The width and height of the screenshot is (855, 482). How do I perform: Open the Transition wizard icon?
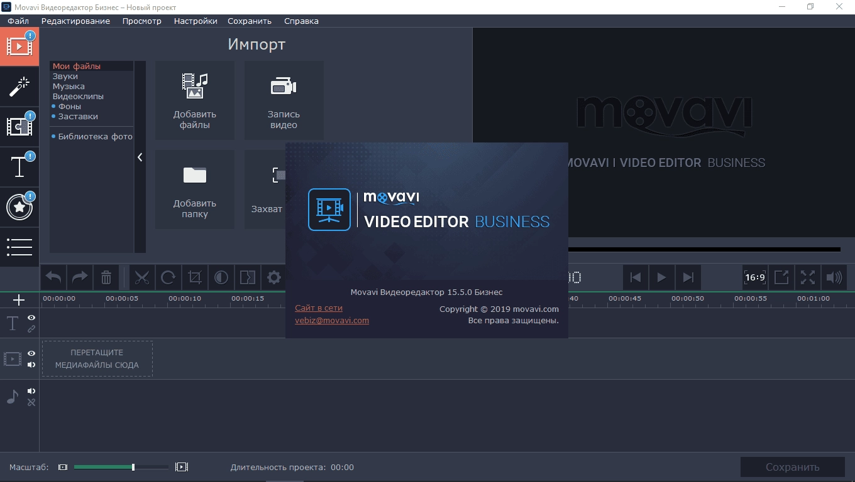248,277
